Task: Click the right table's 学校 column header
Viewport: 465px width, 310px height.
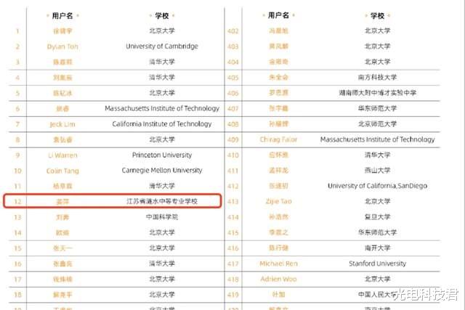Action: point(377,15)
